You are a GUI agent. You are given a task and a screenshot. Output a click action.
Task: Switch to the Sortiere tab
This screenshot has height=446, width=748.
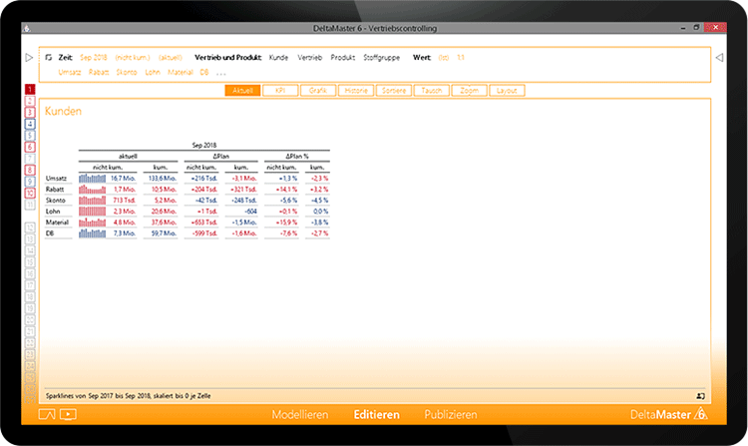394,90
